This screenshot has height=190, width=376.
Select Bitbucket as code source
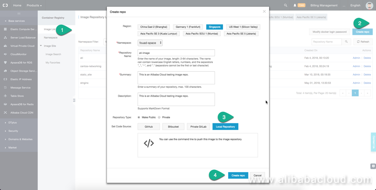click(x=174, y=127)
